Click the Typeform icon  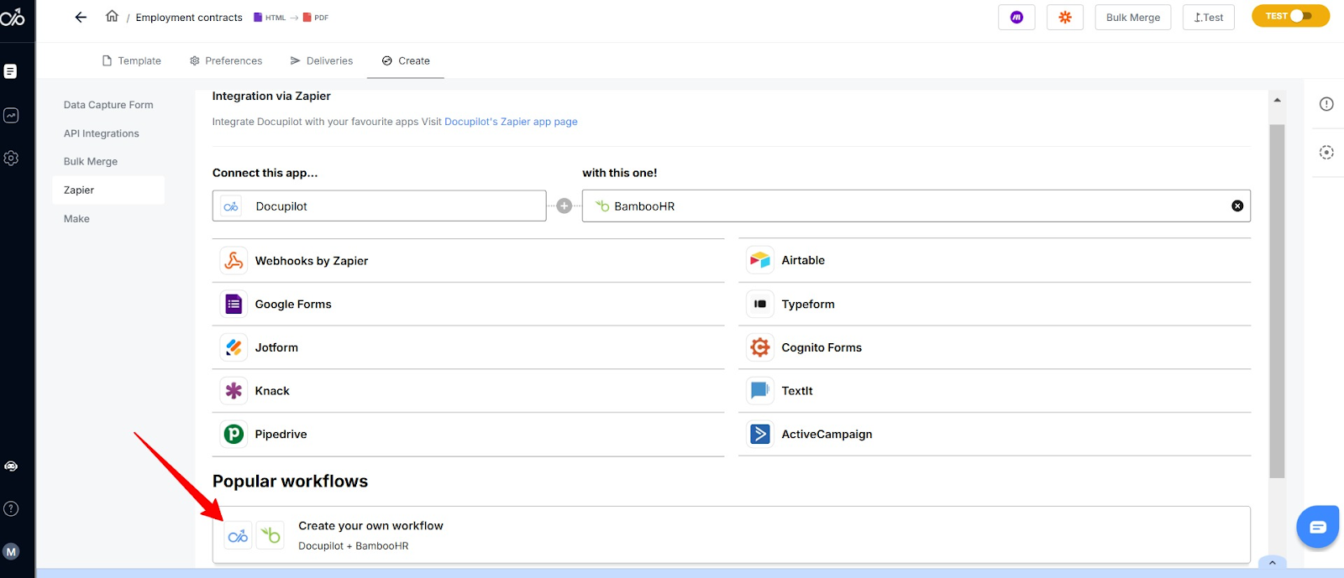(x=760, y=304)
